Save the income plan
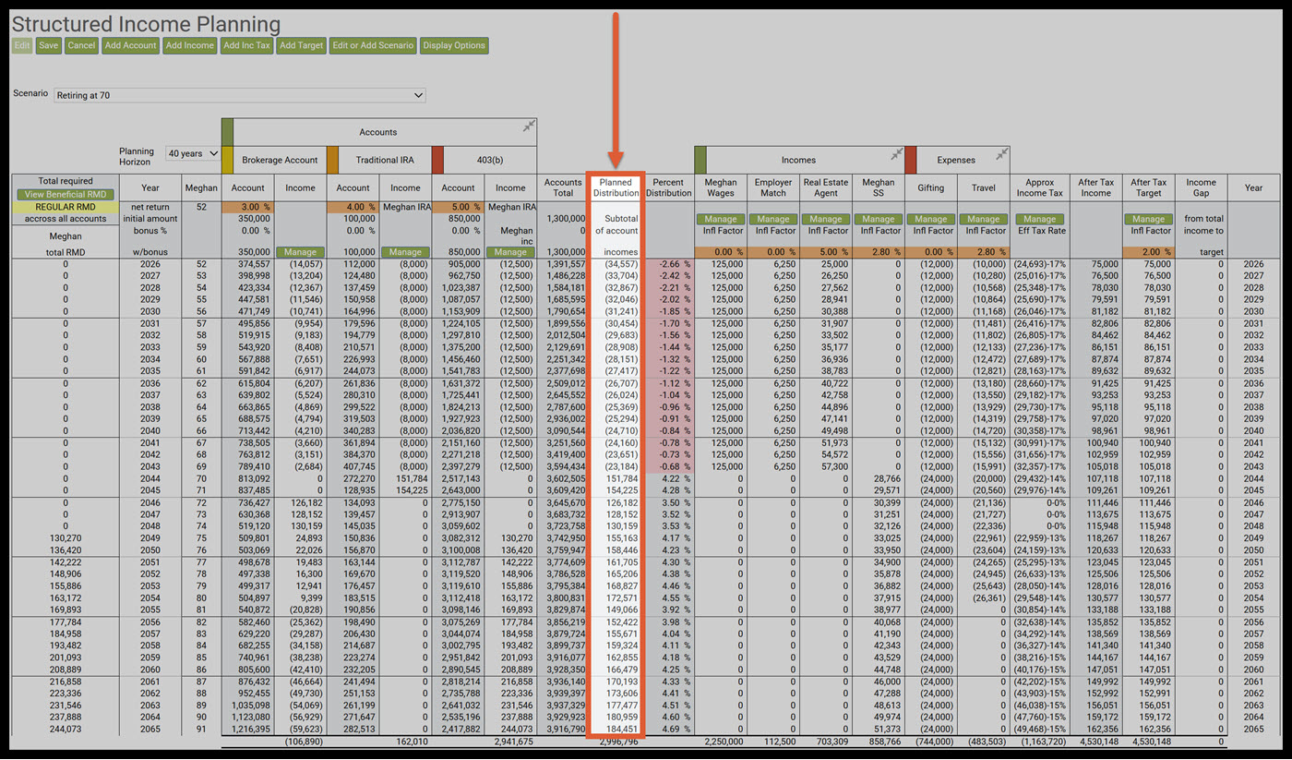 (49, 45)
